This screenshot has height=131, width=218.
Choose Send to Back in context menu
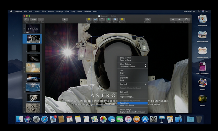pyautogui.click(x=133, y=60)
